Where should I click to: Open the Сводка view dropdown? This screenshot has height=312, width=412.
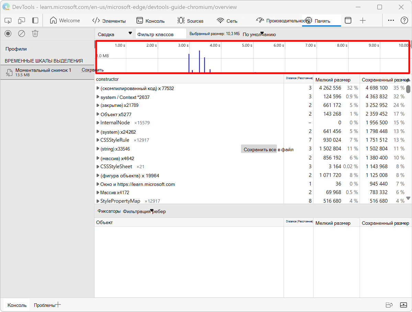coord(114,34)
